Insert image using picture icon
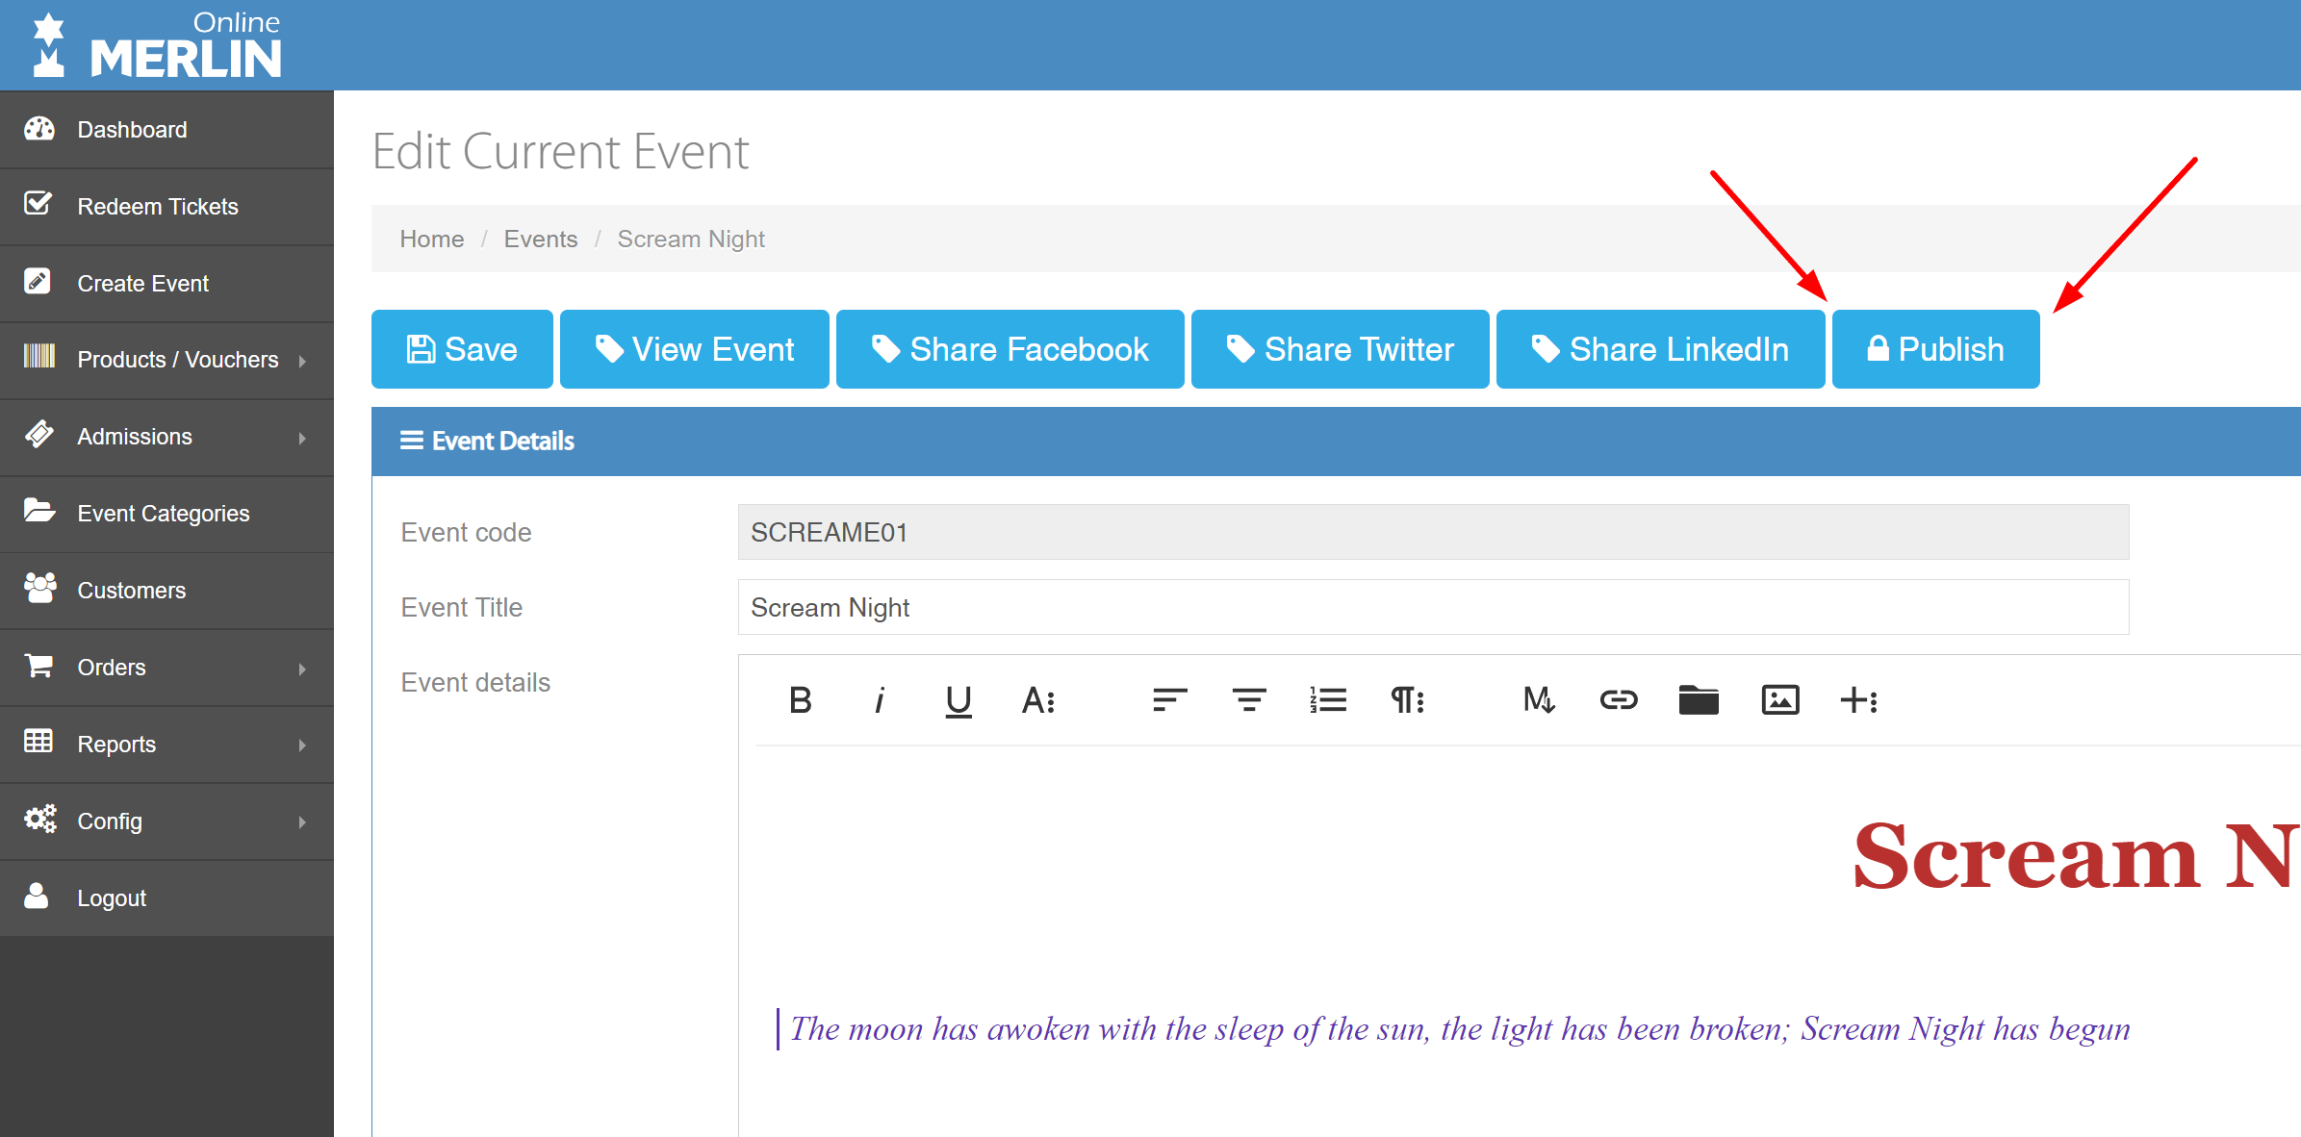2301x1137 pixels. coord(1779,700)
